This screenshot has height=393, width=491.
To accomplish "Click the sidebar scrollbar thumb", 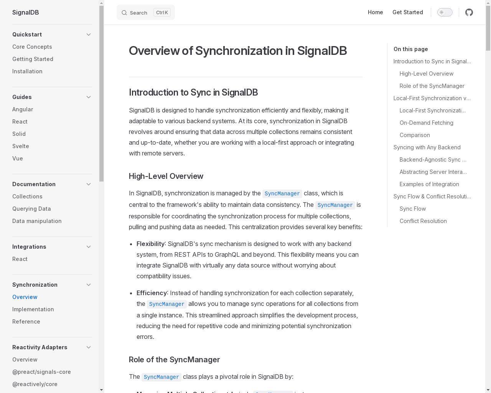I will coord(101,94).
